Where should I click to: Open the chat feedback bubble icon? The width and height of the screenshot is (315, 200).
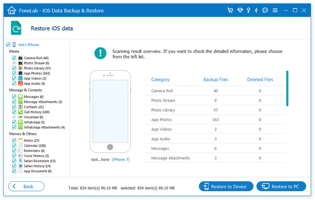(265, 10)
